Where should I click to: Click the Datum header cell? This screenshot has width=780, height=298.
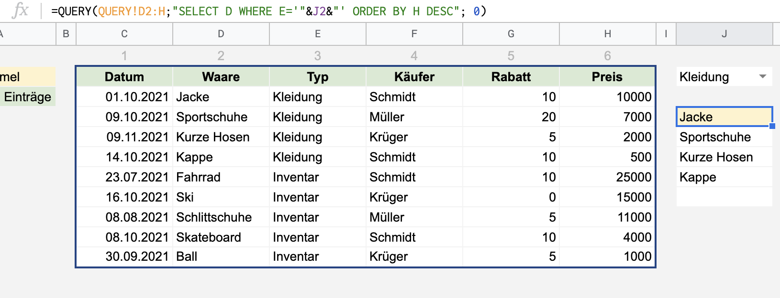(x=124, y=77)
